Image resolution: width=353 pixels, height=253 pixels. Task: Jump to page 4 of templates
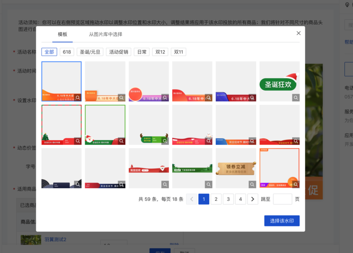coord(240,199)
